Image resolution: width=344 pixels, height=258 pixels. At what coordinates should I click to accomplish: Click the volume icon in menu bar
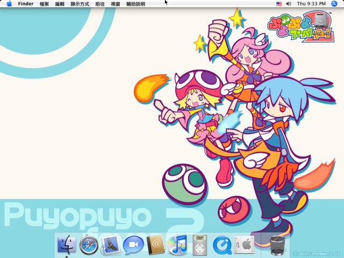[289, 4]
